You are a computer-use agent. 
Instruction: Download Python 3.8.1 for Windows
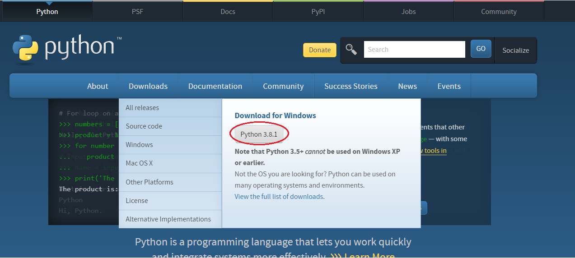[x=259, y=134]
